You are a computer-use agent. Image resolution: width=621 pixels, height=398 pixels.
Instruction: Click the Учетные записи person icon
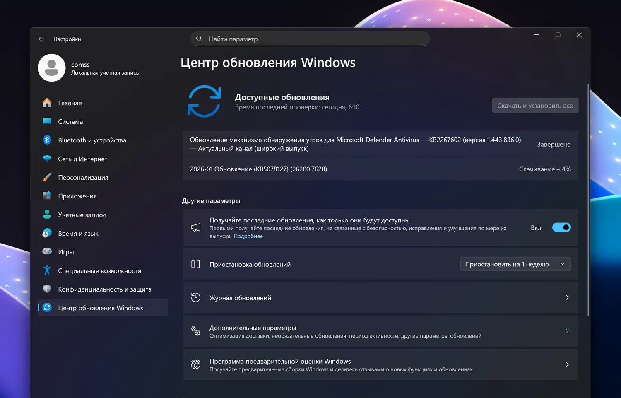pyautogui.click(x=47, y=215)
